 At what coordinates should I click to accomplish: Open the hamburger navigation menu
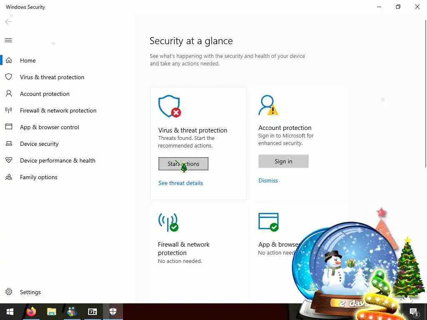pos(8,40)
